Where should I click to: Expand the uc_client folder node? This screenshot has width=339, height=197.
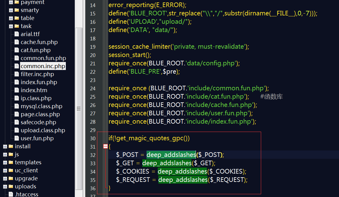[5, 170]
